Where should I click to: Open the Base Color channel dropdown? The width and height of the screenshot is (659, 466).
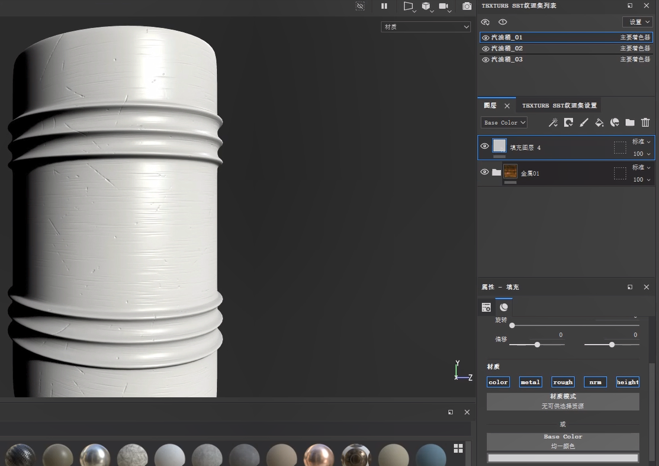click(x=504, y=123)
